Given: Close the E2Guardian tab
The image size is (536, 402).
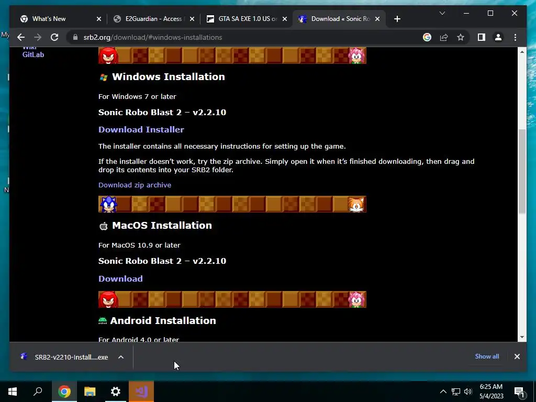Looking at the screenshot, I should click(192, 19).
